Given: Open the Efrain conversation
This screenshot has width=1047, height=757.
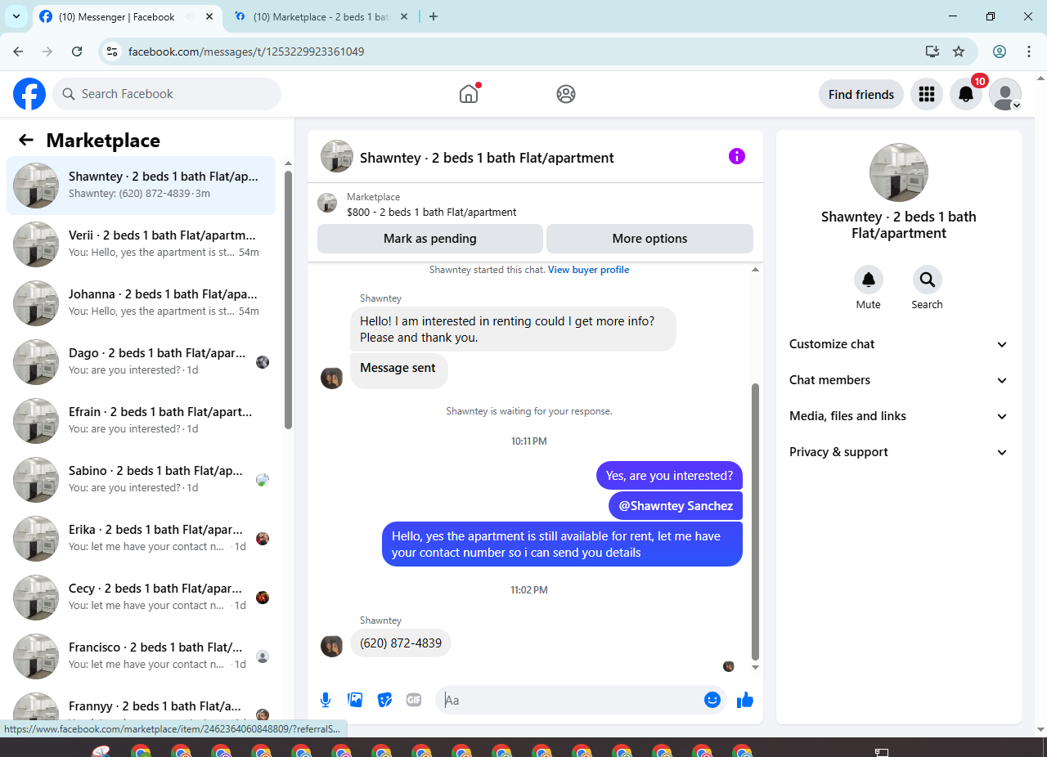Looking at the screenshot, I should (142, 421).
